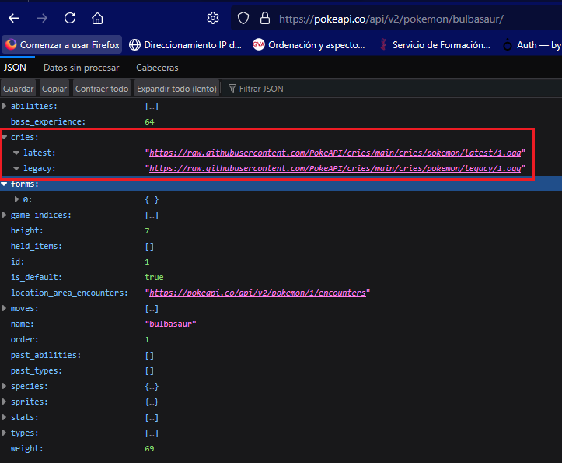
Task: Expand the abilities node
Action: tap(4, 106)
